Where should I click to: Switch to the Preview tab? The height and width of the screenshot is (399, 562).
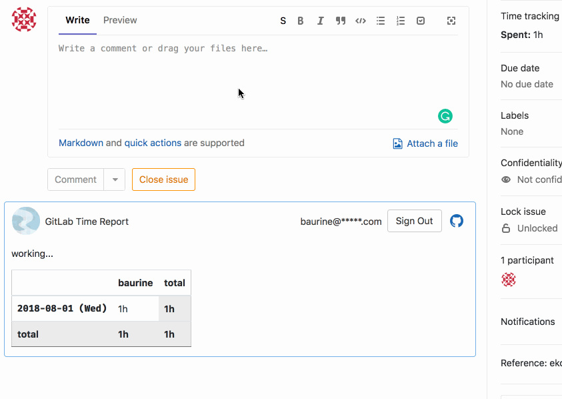click(x=120, y=20)
